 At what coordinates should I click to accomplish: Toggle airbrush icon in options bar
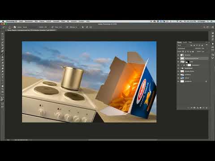point(67,27)
